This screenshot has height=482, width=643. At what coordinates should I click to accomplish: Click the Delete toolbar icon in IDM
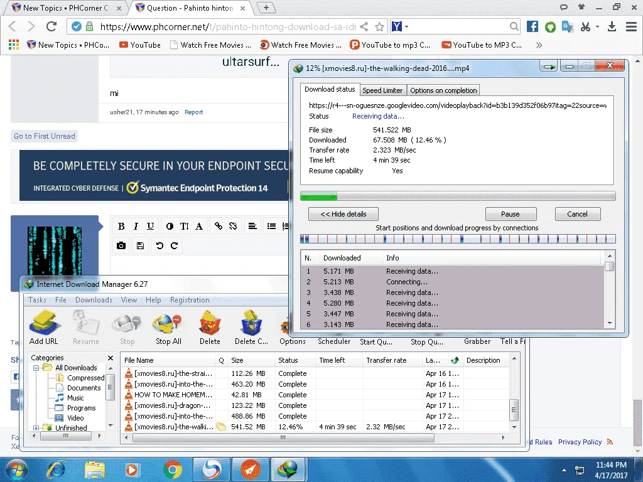point(210,323)
